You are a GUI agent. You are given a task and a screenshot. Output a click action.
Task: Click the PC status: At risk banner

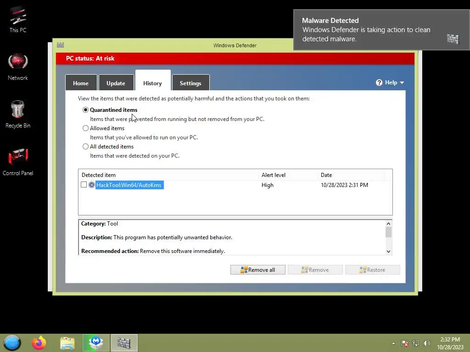(235, 58)
